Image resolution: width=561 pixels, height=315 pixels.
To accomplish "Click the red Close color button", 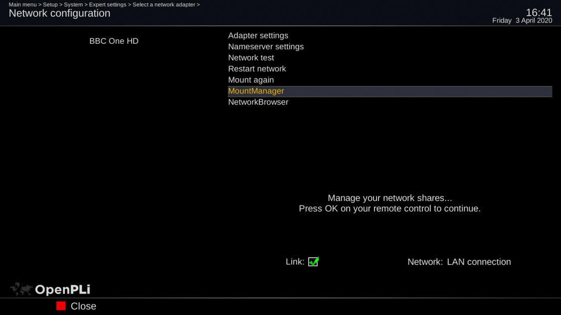I will [61, 306].
